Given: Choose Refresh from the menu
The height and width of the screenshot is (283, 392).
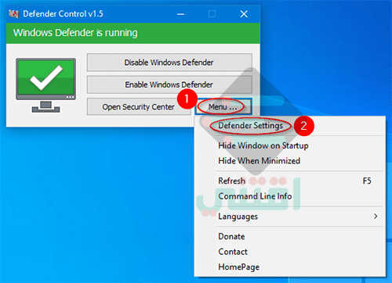Looking at the screenshot, I should (x=290, y=181).
